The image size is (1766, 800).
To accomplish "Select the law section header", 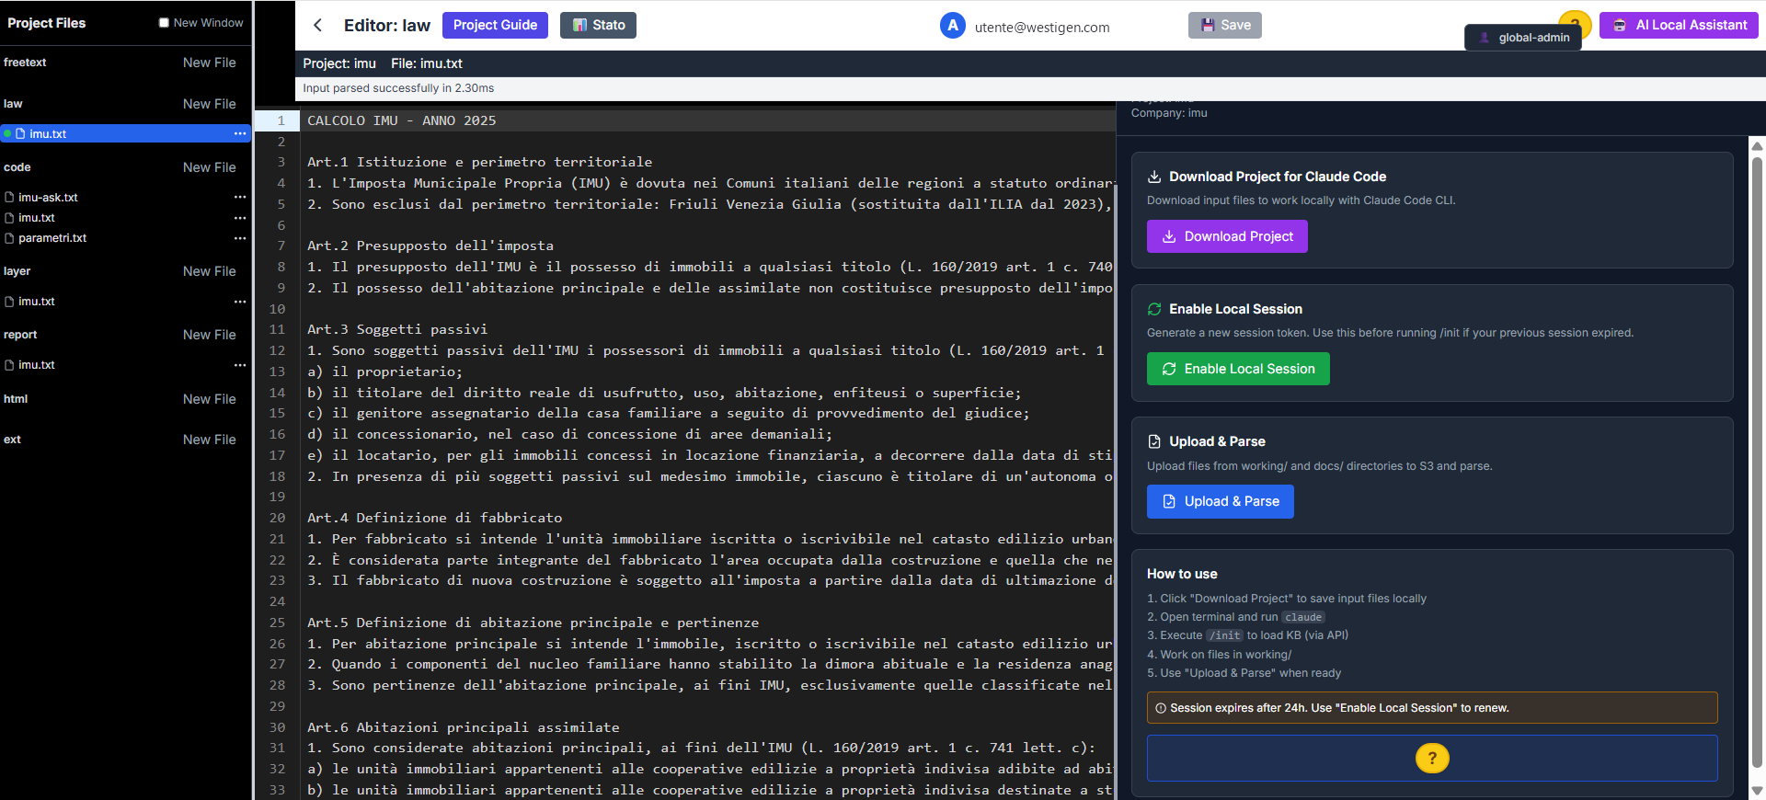I will coord(13,104).
